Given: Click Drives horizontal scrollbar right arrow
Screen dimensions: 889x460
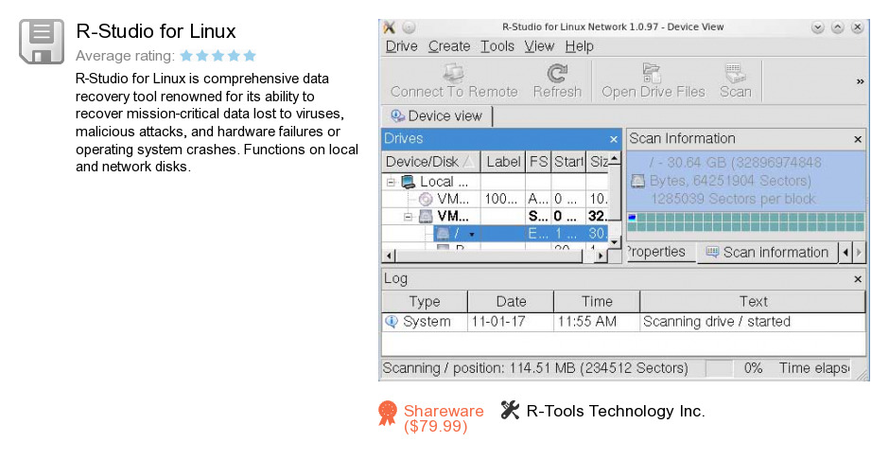Looking at the screenshot, I should coord(601,256).
